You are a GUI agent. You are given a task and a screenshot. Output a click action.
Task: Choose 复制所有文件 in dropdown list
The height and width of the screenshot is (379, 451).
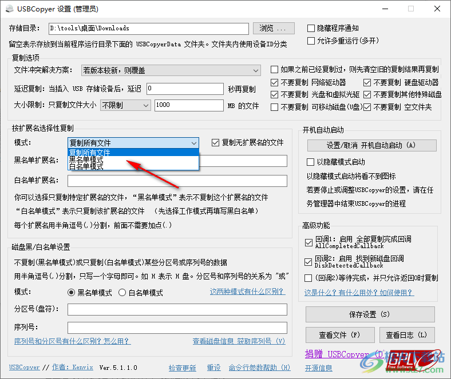133,152
